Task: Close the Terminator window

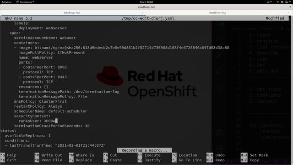Action: [290, 7]
